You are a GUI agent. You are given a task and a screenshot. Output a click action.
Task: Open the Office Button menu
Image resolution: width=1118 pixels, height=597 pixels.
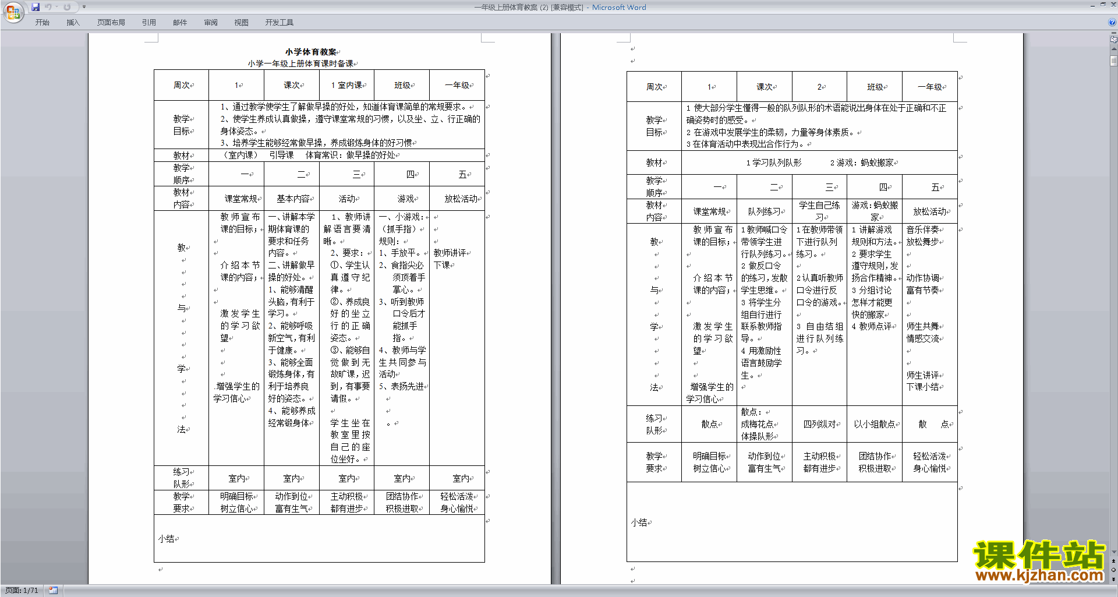(13, 12)
